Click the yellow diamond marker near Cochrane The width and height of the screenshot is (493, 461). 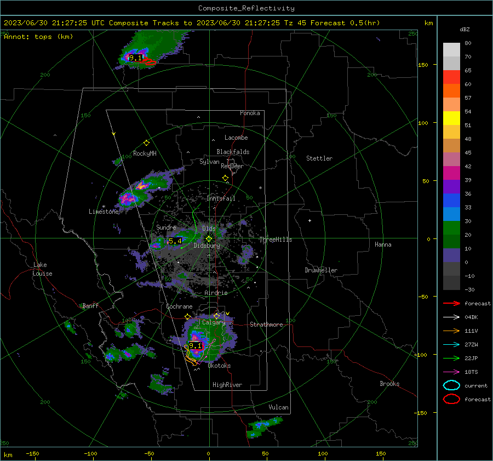(x=188, y=316)
